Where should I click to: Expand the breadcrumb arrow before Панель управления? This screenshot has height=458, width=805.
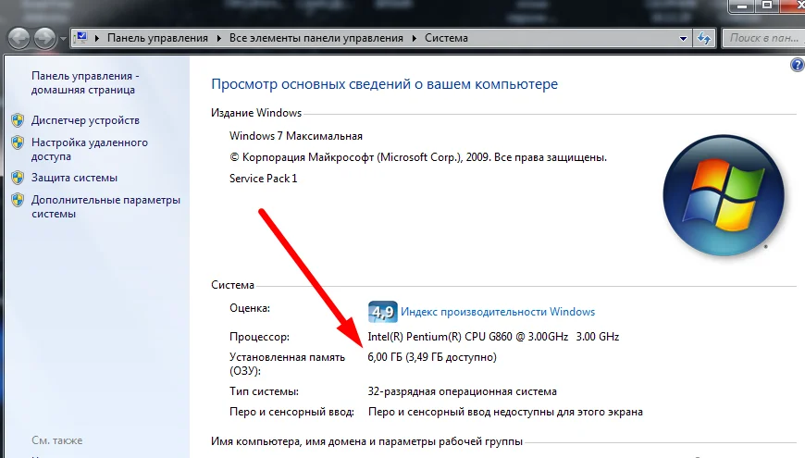point(97,38)
